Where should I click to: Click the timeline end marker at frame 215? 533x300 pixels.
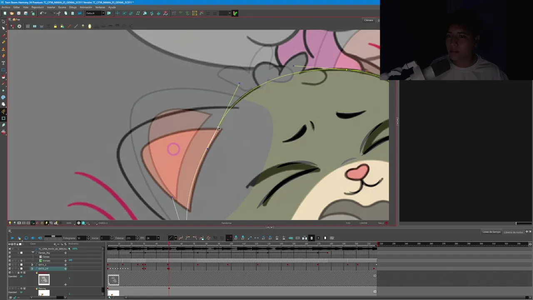379,244
